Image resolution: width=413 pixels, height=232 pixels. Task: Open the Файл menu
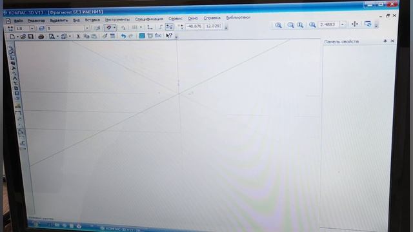pyautogui.click(x=18, y=21)
